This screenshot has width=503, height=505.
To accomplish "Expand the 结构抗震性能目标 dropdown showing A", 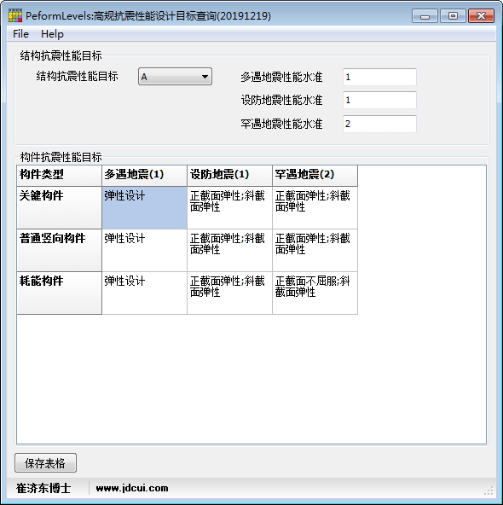I will click(x=175, y=77).
